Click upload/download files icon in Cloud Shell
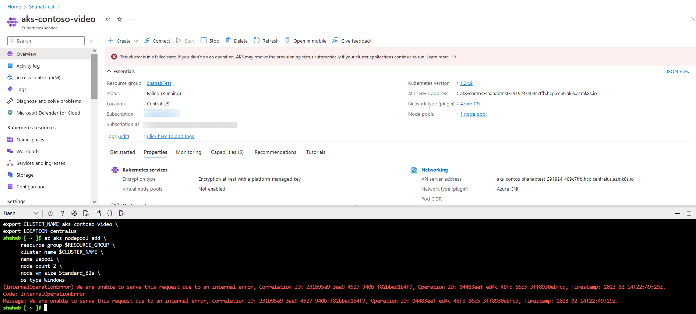 (x=86, y=213)
